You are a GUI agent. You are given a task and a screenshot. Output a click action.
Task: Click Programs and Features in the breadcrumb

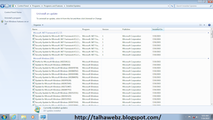pos(53,6)
